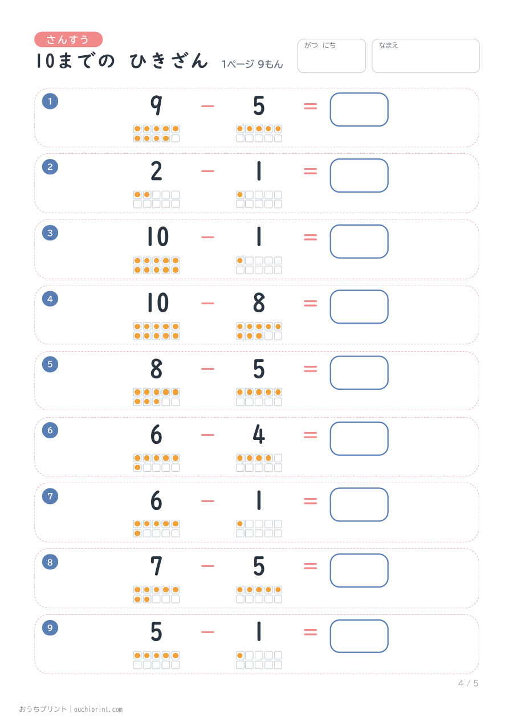Click the ten-frame under 8 in problem 4
Image resolution: width=513 pixels, height=726 pixels.
click(259, 331)
